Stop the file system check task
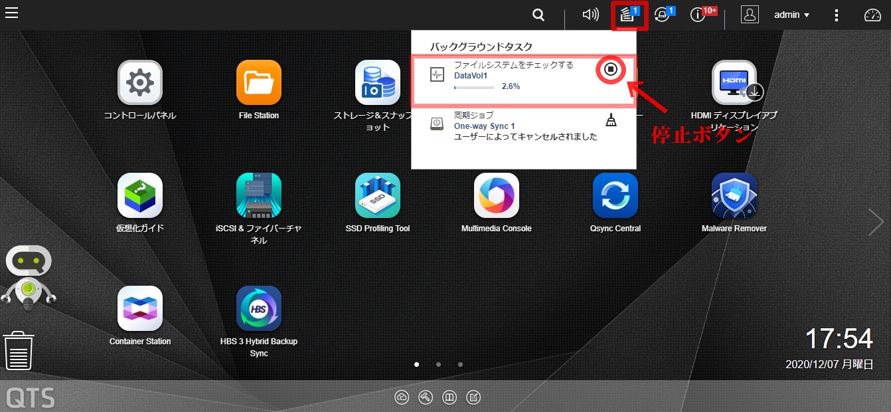This screenshot has width=891, height=412. (611, 69)
